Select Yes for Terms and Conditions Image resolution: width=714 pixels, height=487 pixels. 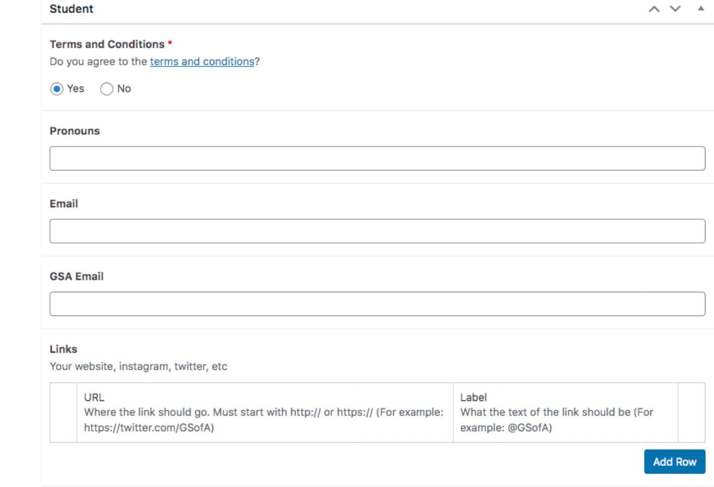[57, 89]
